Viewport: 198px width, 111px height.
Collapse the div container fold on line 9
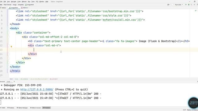pyautogui.click(x=9, y=33)
